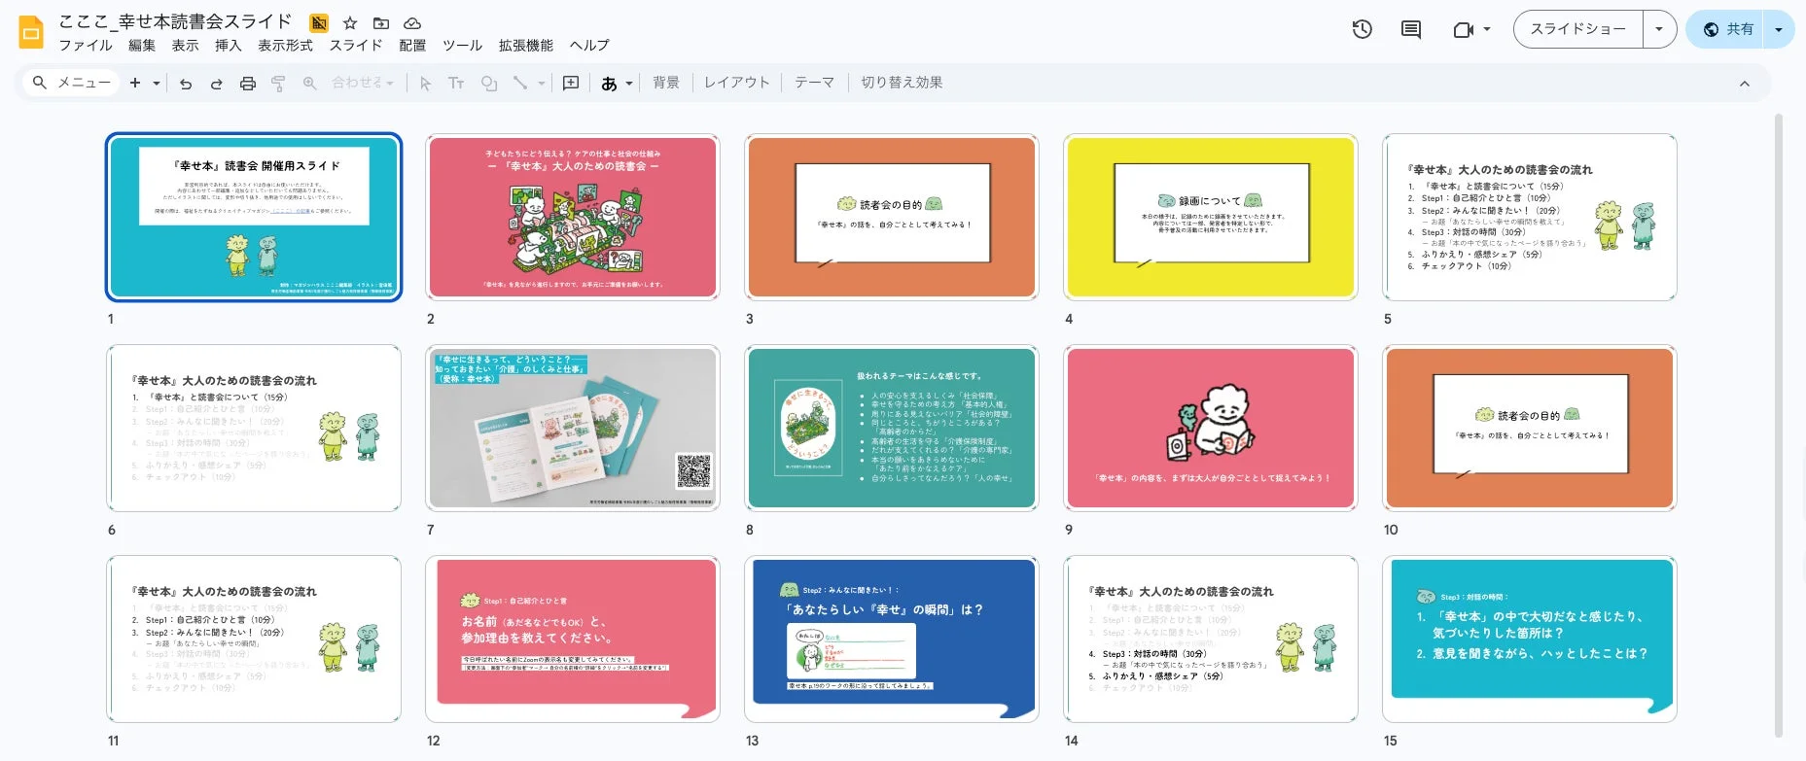Click the camera meeting icon
The height and width of the screenshot is (761, 1806).
(1463, 29)
